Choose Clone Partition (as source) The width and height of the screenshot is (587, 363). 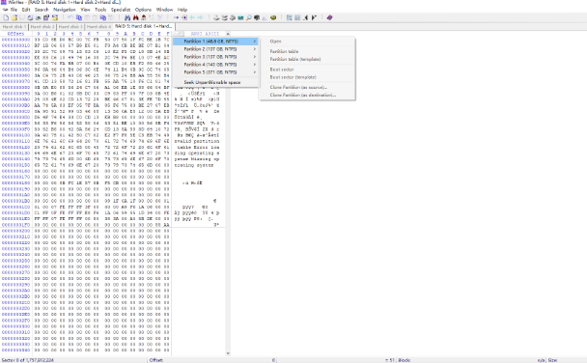307,87
